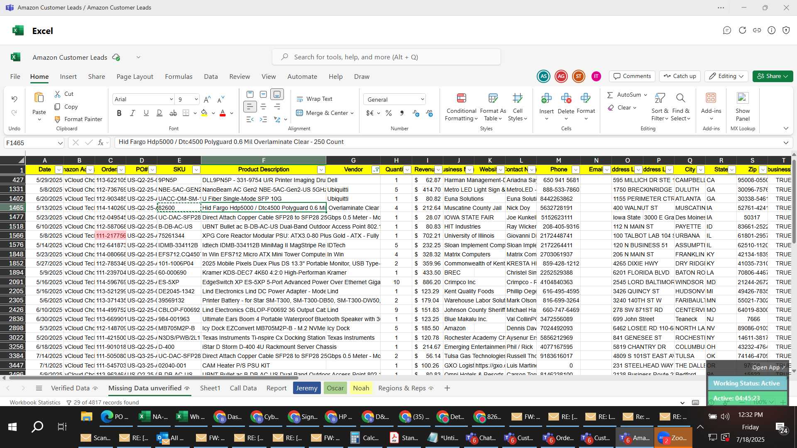The image size is (797, 448).
Task: Click the Catch up button
Action: [x=680, y=76]
